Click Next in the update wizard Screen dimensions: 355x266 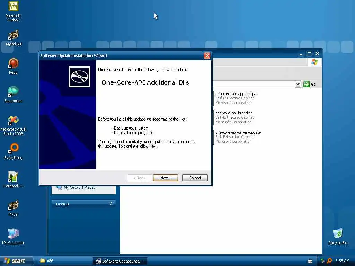(x=165, y=178)
